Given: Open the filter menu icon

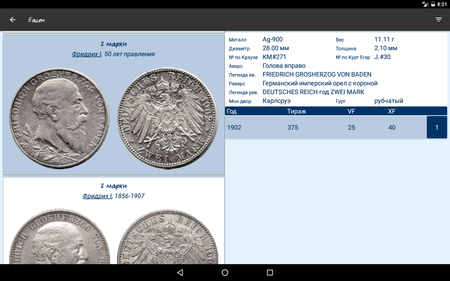Looking at the screenshot, I should coord(439,20).
